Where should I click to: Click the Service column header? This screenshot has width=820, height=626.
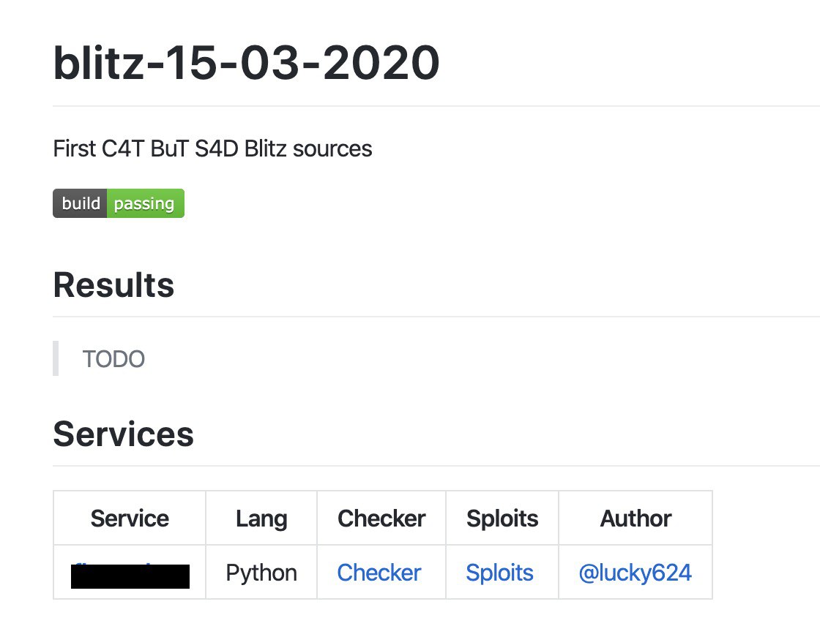(130, 518)
